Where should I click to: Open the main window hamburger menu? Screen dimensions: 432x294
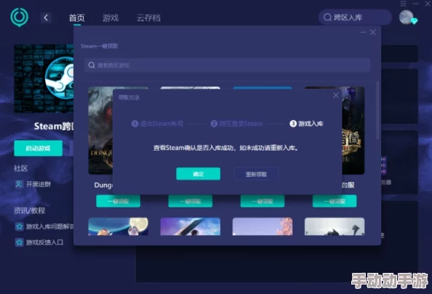coord(403,4)
